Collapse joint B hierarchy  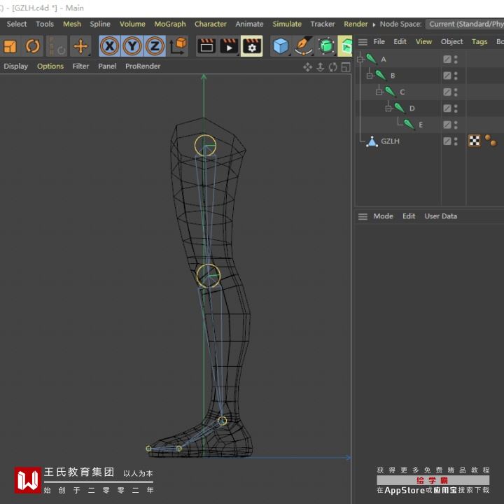coord(370,76)
